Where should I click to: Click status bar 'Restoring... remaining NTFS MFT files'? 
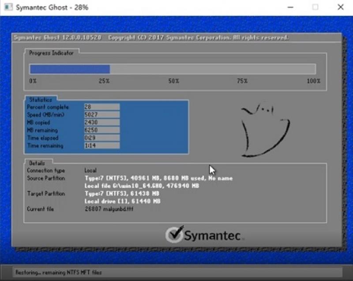coord(59,273)
